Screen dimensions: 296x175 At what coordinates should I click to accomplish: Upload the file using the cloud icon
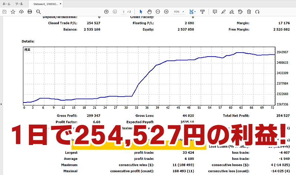[21, 12]
